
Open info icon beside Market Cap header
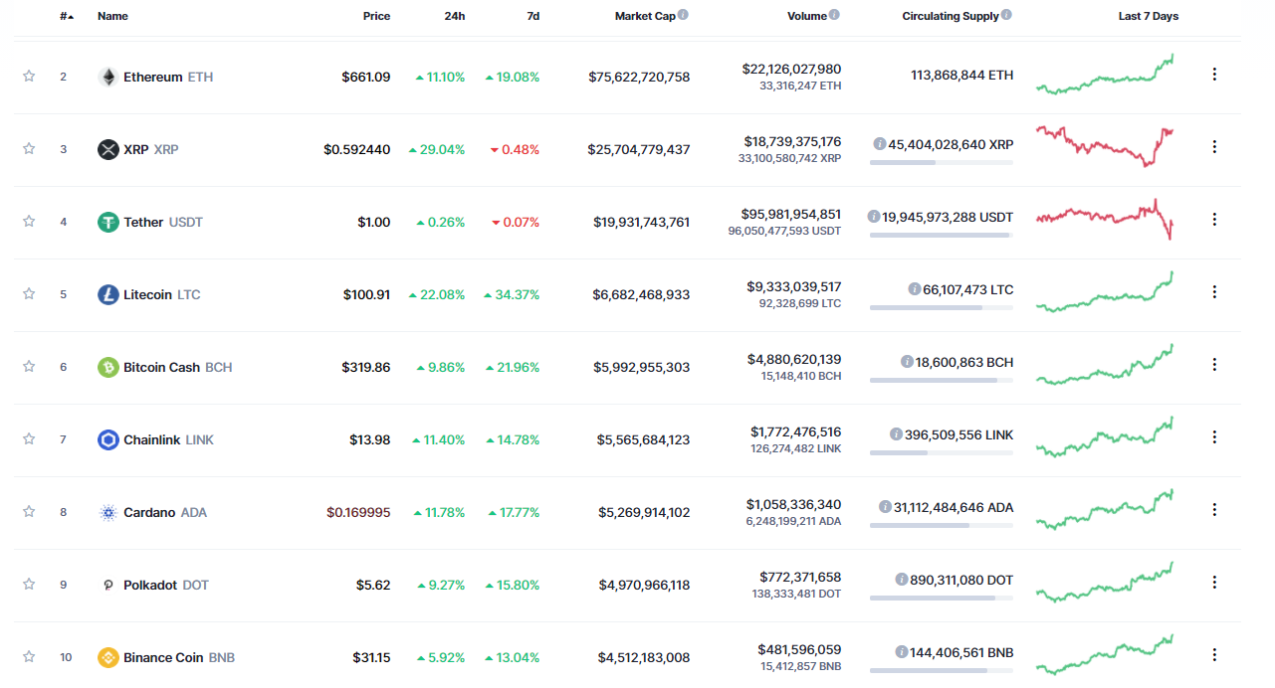click(683, 15)
